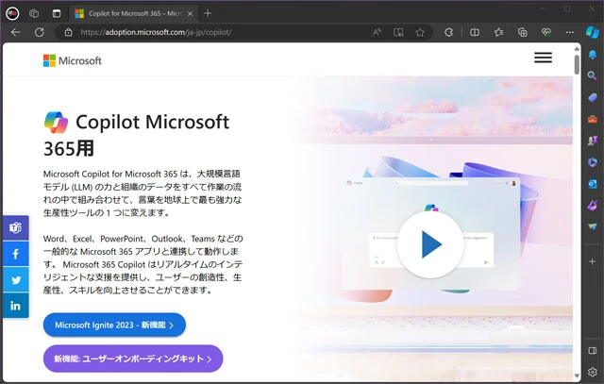Open the tab actions menu icon
Viewport: 604px width, 384px height.
tap(57, 13)
